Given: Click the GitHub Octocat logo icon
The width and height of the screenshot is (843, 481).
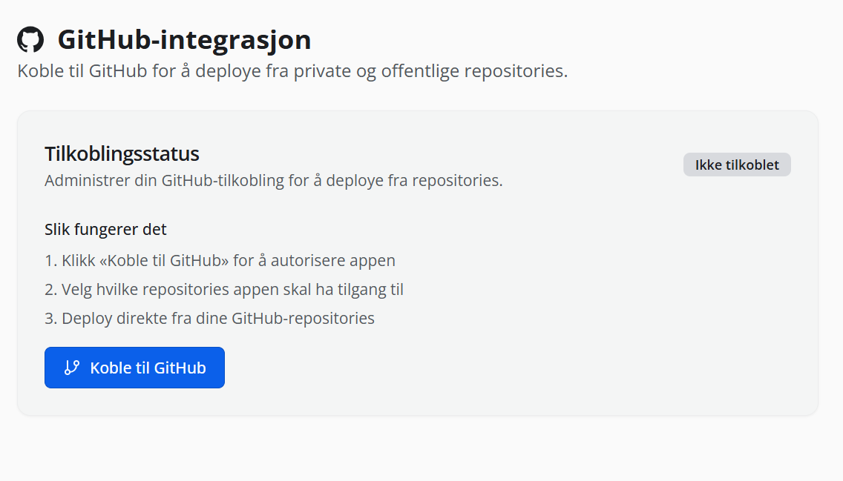Looking at the screenshot, I should [x=30, y=39].
